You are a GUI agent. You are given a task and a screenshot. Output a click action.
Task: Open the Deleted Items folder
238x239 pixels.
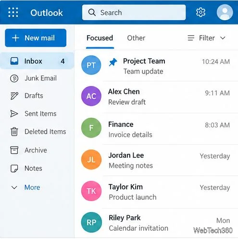coord(37,132)
